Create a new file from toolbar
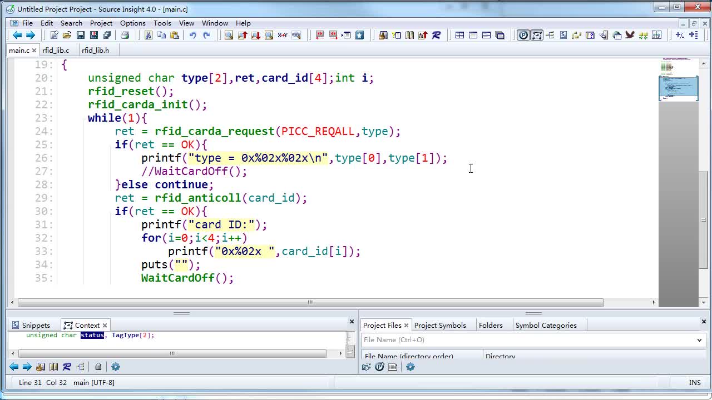This screenshot has width=712, height=400. point(54,35)
